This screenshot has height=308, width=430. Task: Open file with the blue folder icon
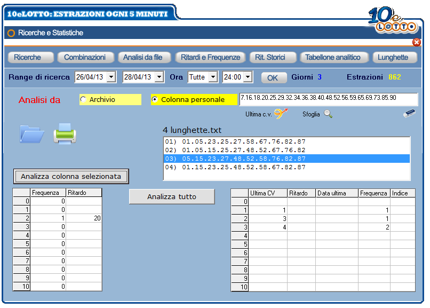[x=32, y=134]
